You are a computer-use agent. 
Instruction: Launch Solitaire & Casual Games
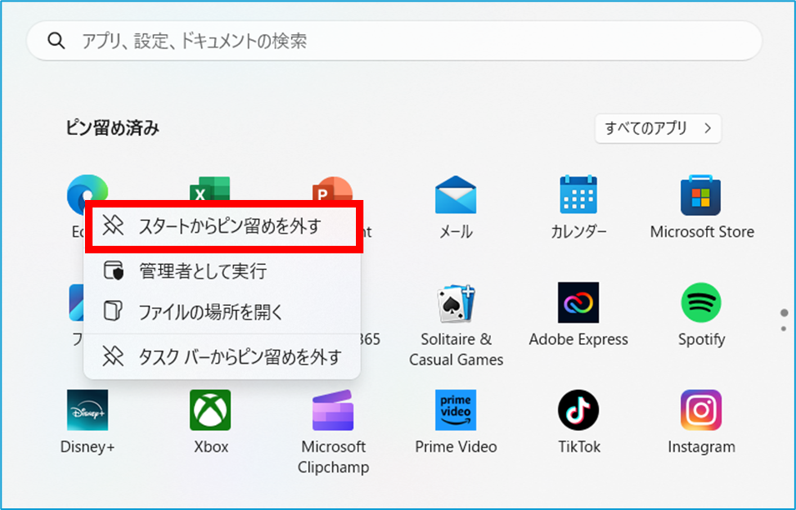tap(455, 304)
